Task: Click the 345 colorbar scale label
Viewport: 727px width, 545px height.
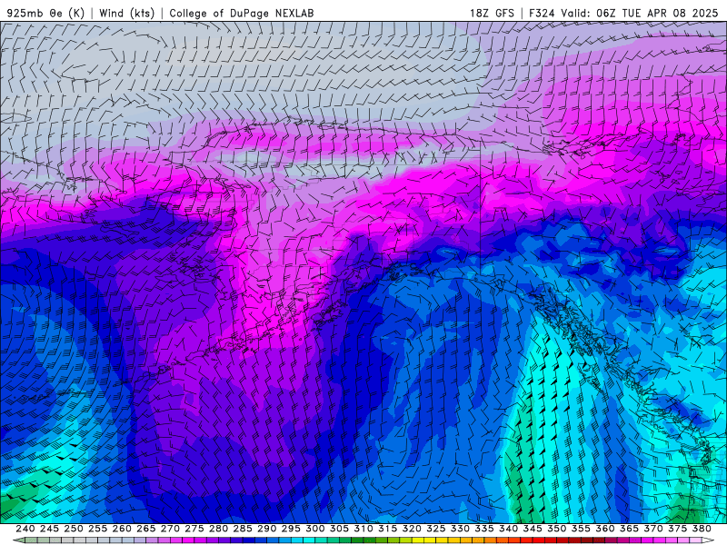Action: tap(533, 529)
